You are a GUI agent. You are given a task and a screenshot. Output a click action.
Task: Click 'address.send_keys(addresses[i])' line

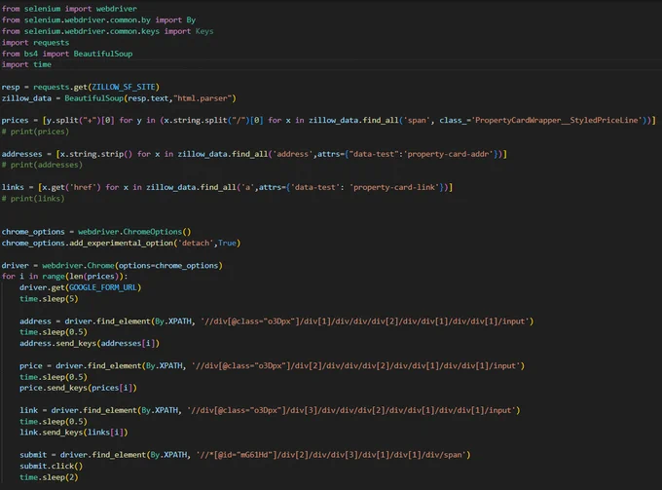tap(90, 344)
